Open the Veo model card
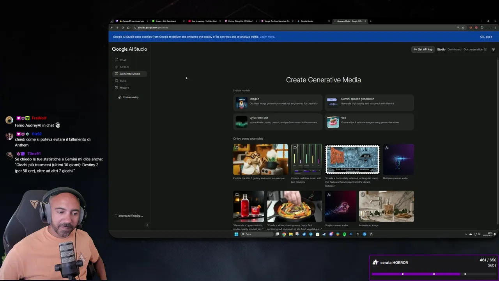 pos(369,121)
